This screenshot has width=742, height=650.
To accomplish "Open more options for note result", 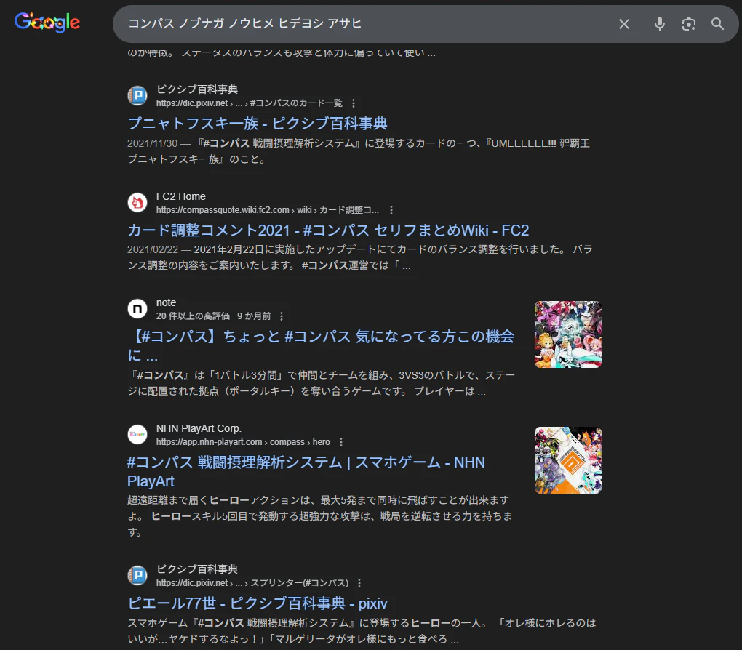I will (282, 316).
